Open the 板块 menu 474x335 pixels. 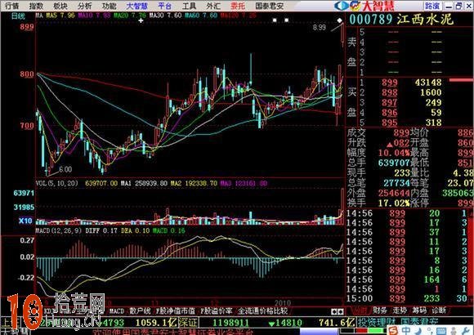pyautogui.click(x=60, y=6)
